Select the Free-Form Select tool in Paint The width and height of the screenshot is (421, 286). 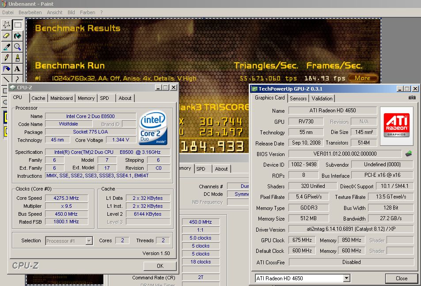coord(7,25)
